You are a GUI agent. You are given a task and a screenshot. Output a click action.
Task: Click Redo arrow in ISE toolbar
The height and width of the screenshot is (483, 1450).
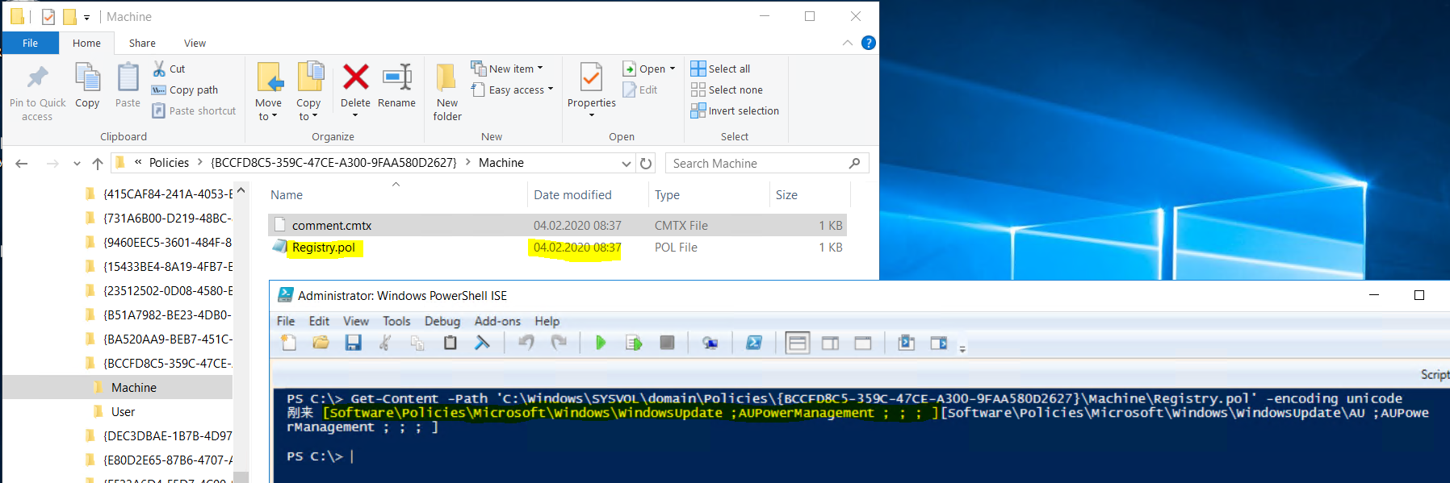[x=559, y=343]
